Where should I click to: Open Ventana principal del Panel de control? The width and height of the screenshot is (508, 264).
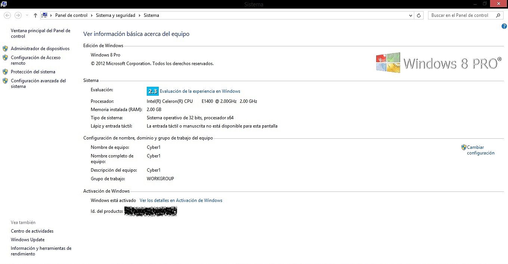pos(40,33)
